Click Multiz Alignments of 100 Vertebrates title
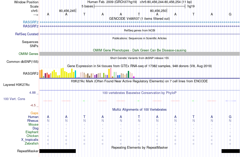Screen dimensions: 240x157 pos(139,110)
